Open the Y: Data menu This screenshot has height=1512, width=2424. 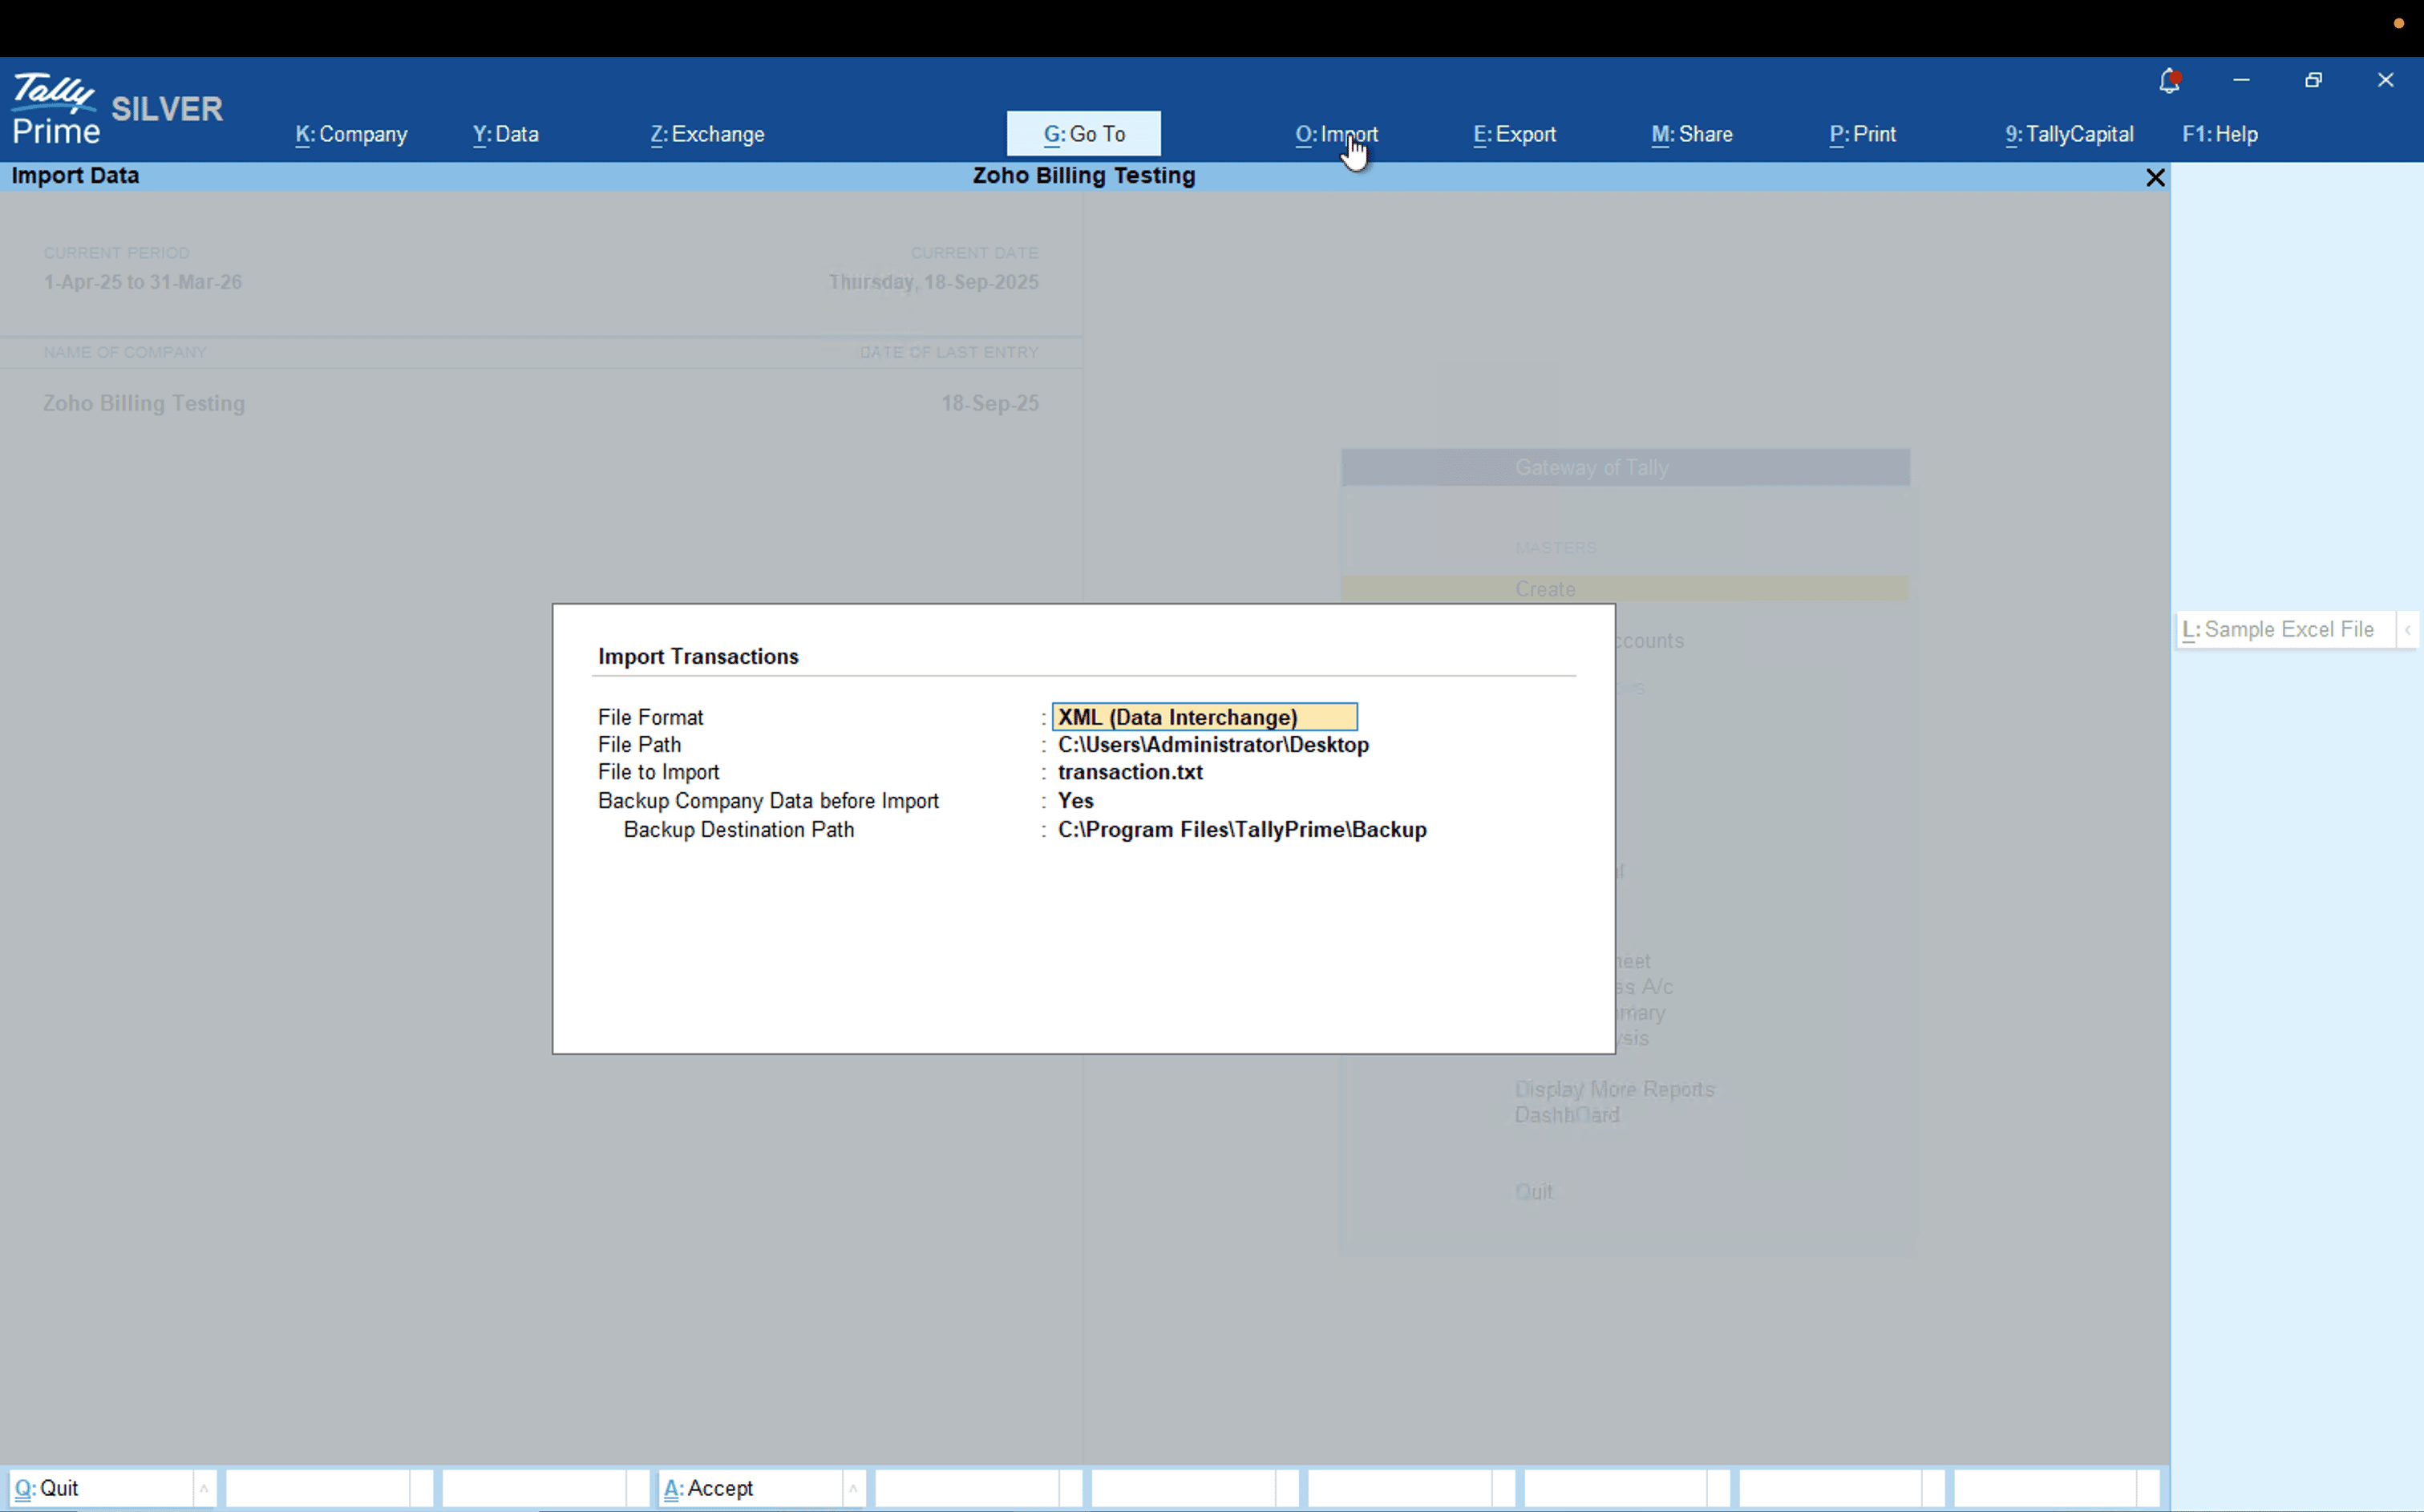[x=505, y=134]
